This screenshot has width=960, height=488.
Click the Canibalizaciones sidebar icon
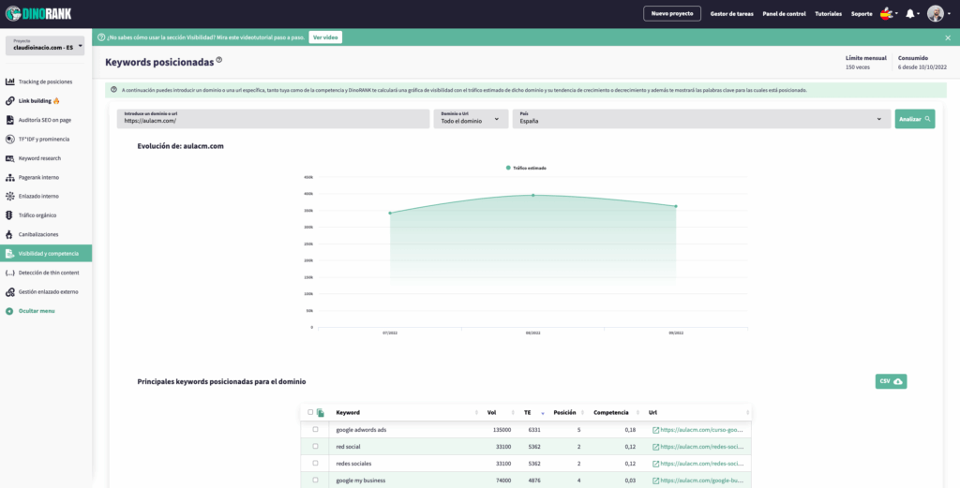coord(9,234)
